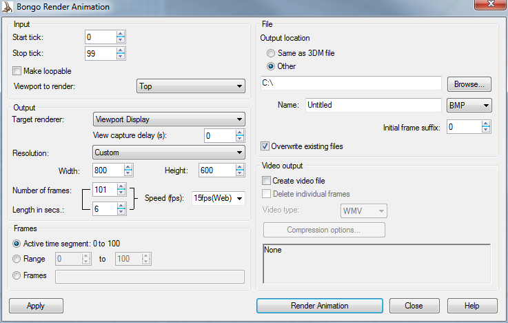Screen dimensions: 508x323
Task: Enable Make loopable checkbox
Action: point(17,70)
